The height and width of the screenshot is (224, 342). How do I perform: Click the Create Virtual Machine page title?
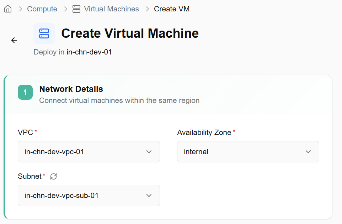click(x=130, y=33)
